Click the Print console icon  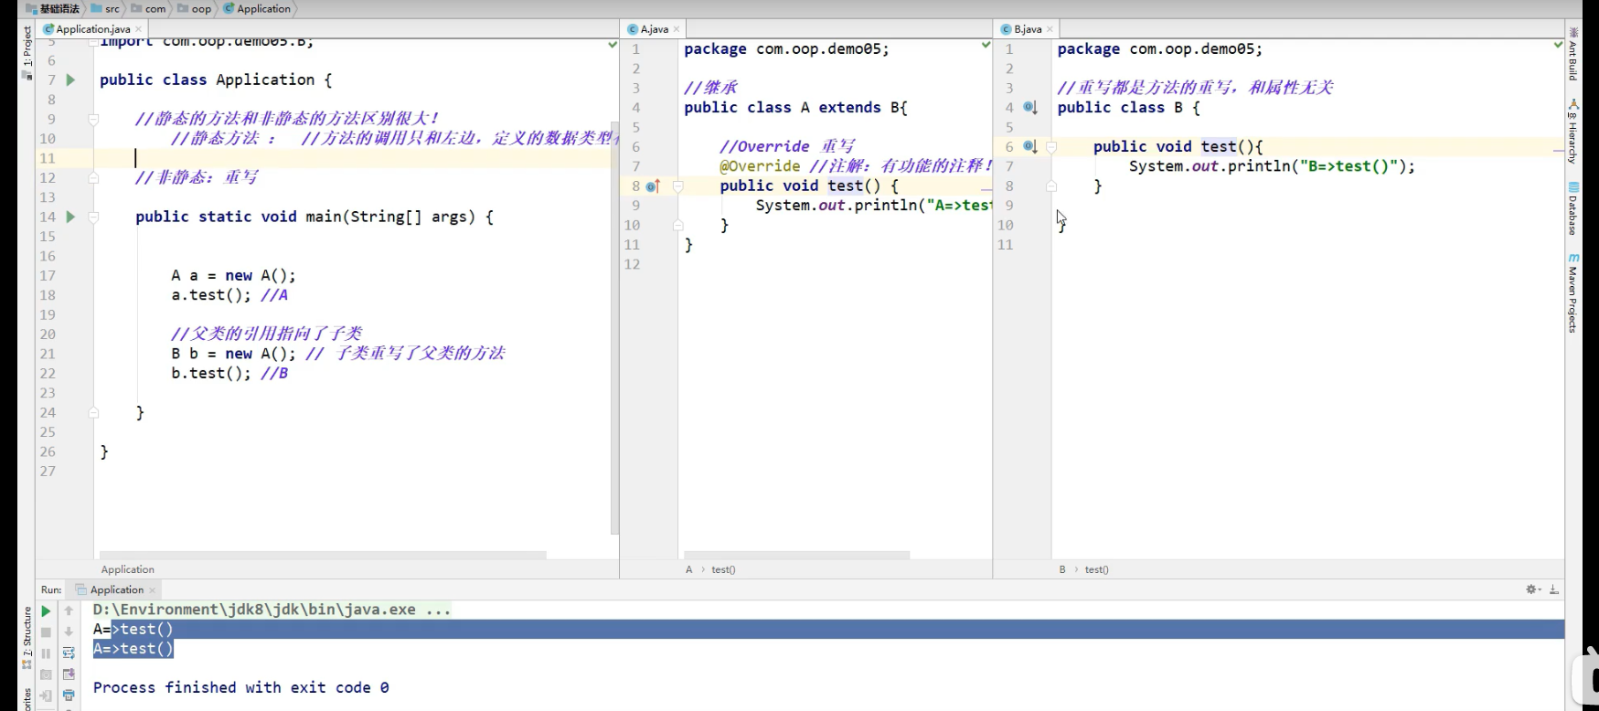pos(69,695)
